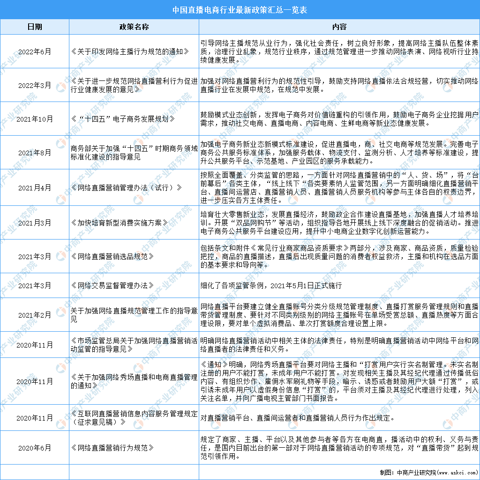This screenshot has width=480, height=480.
Task: Select the date beside 《市场监管总局关于加强网络直播营销活动监管的指导意见》
Action: coord(35,345)
